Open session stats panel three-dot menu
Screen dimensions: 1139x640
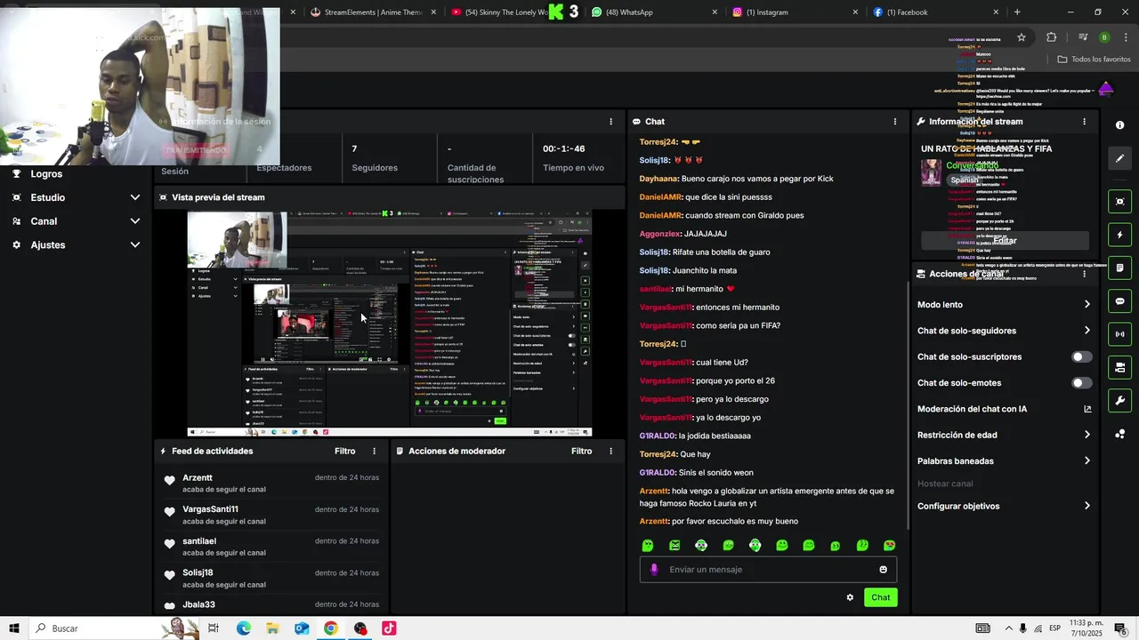pyautogui.click(x=610, y=122)
